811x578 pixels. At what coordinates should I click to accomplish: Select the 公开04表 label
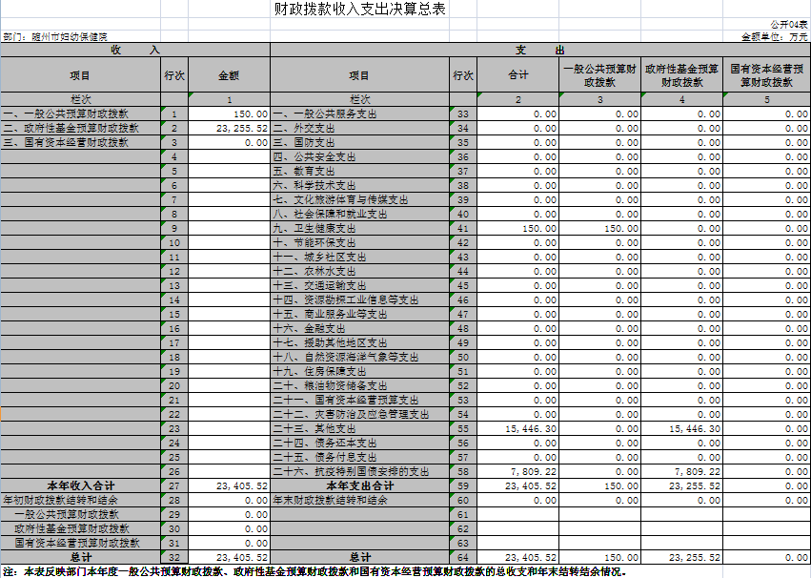pyautogui.click(x=788, y=23)
